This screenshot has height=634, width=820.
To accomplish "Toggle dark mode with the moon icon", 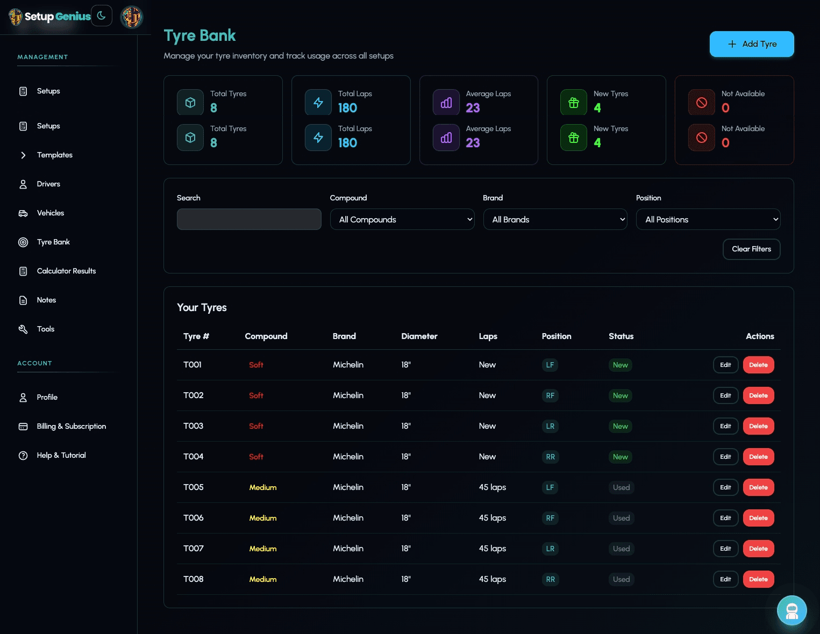I will (102, 16).
